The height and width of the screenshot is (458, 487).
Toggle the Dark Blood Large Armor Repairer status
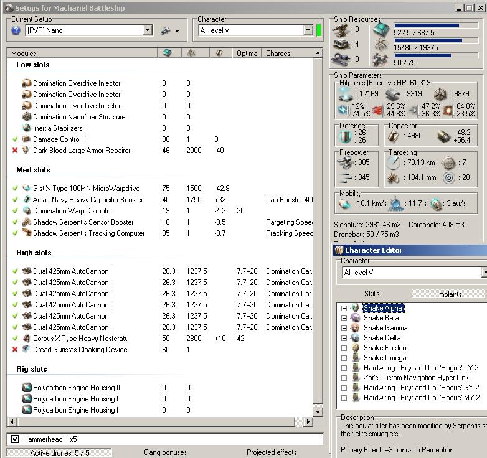(x=15, y=151)
